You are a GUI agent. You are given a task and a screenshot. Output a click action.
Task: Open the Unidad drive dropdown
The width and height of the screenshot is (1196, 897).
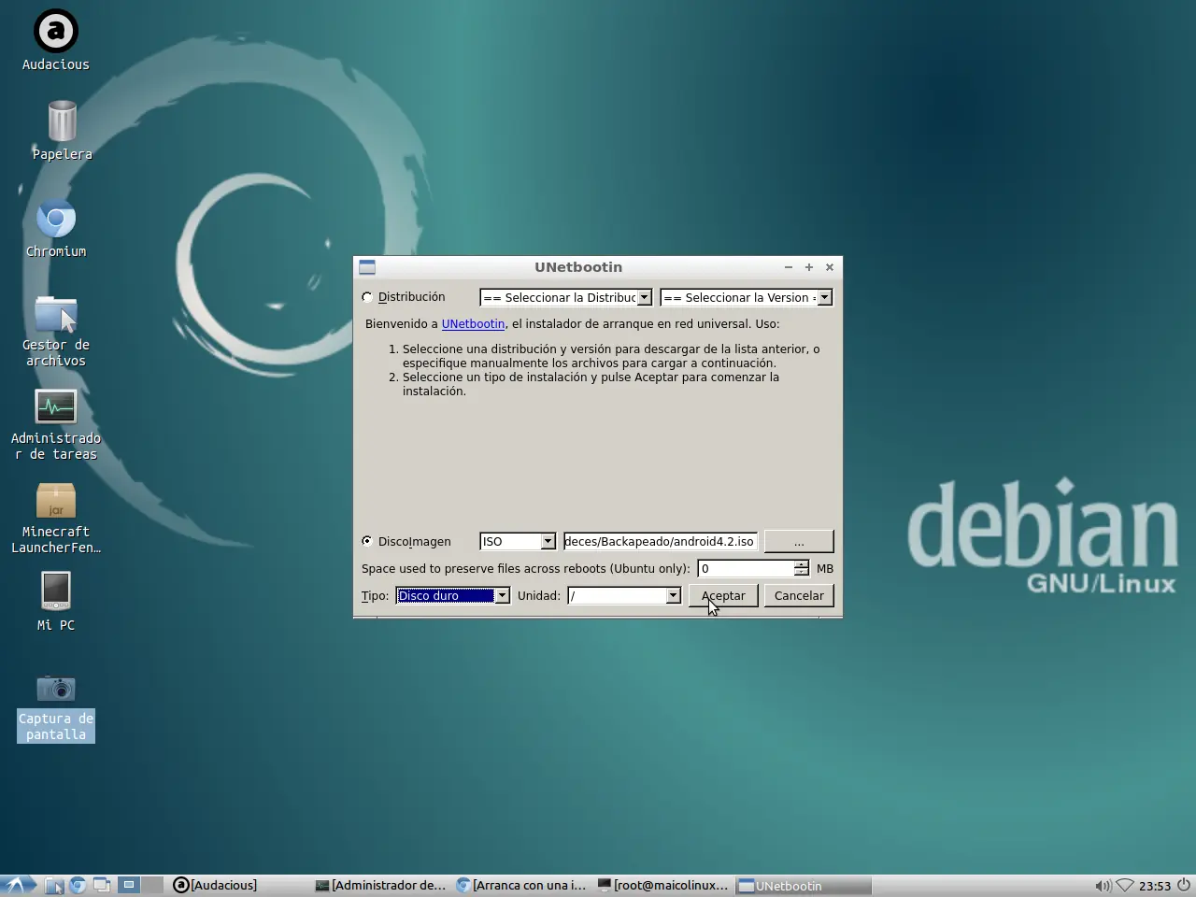624,595
